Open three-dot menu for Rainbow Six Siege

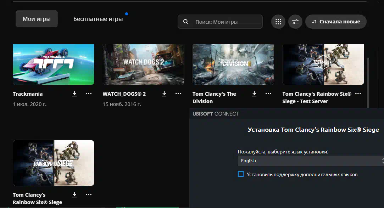coord(89,195)
